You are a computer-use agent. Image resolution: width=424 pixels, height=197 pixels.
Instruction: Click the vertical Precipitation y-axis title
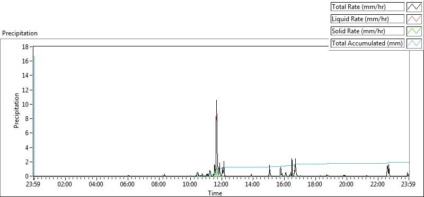[16, 110]
